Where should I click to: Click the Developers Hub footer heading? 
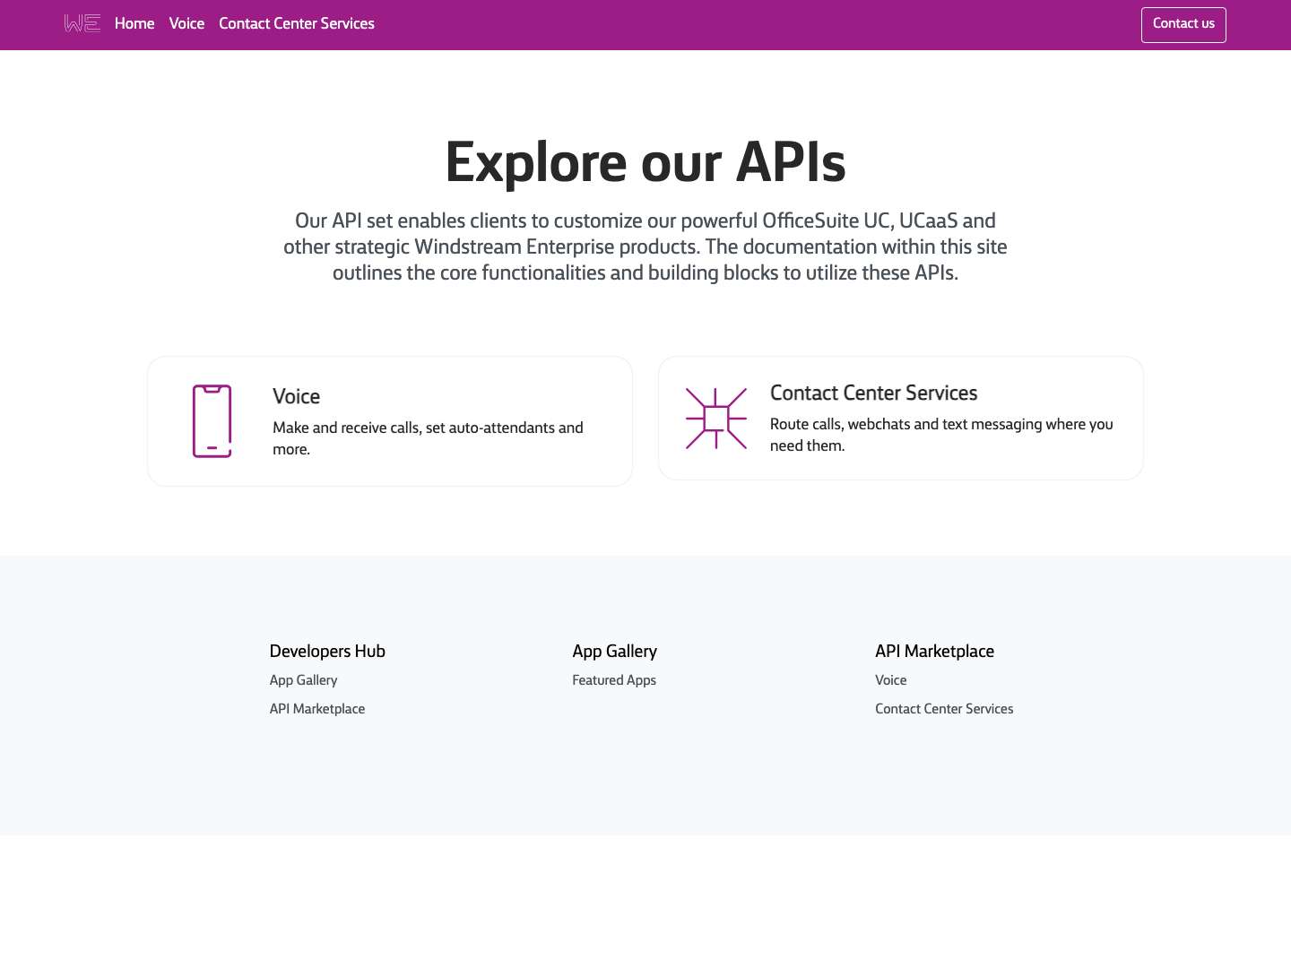(327, 652)
